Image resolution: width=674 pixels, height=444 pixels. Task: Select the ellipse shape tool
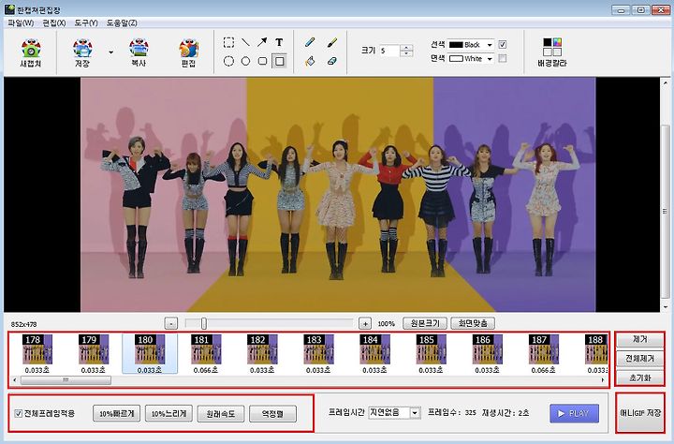click(245, 61)
